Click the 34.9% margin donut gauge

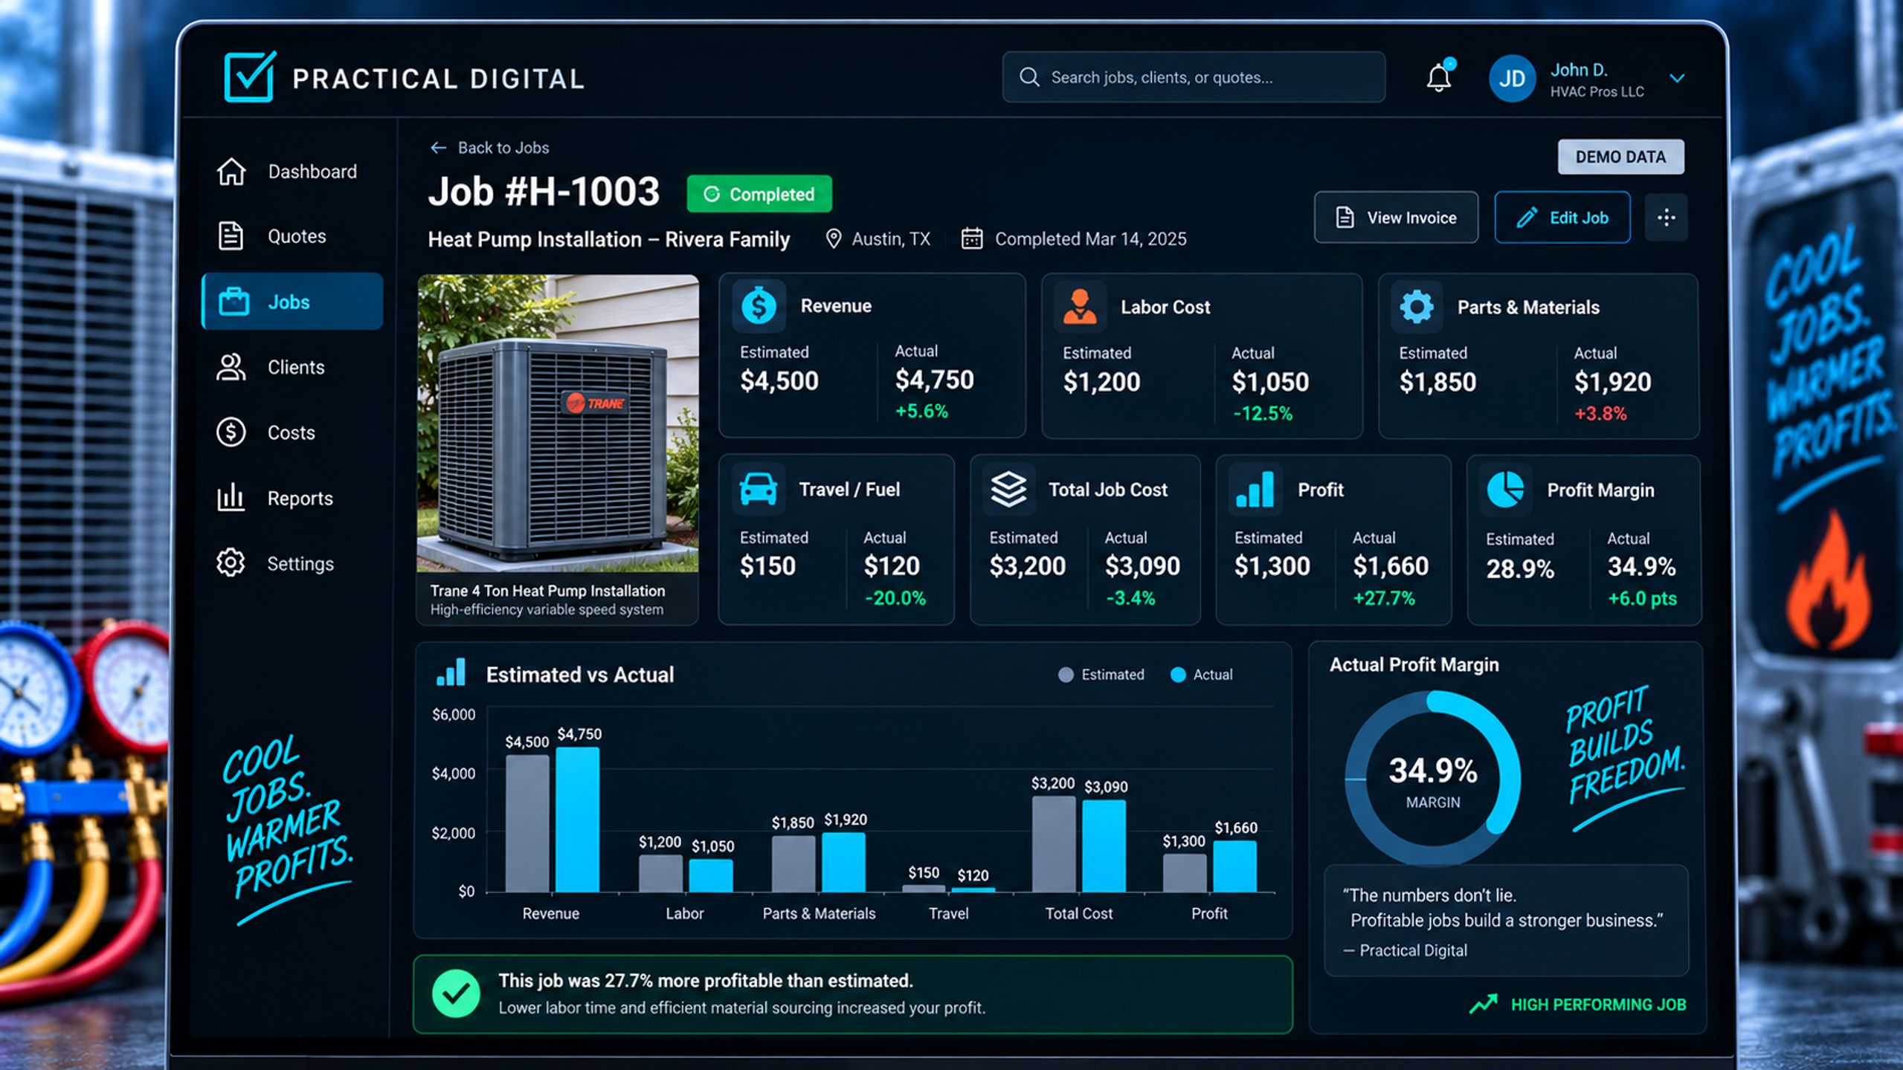point(1433,779)
